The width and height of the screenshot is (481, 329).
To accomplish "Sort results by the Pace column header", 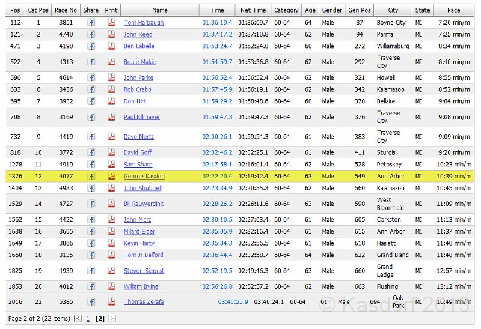I will pyautogui.click(x=454, y=10).
